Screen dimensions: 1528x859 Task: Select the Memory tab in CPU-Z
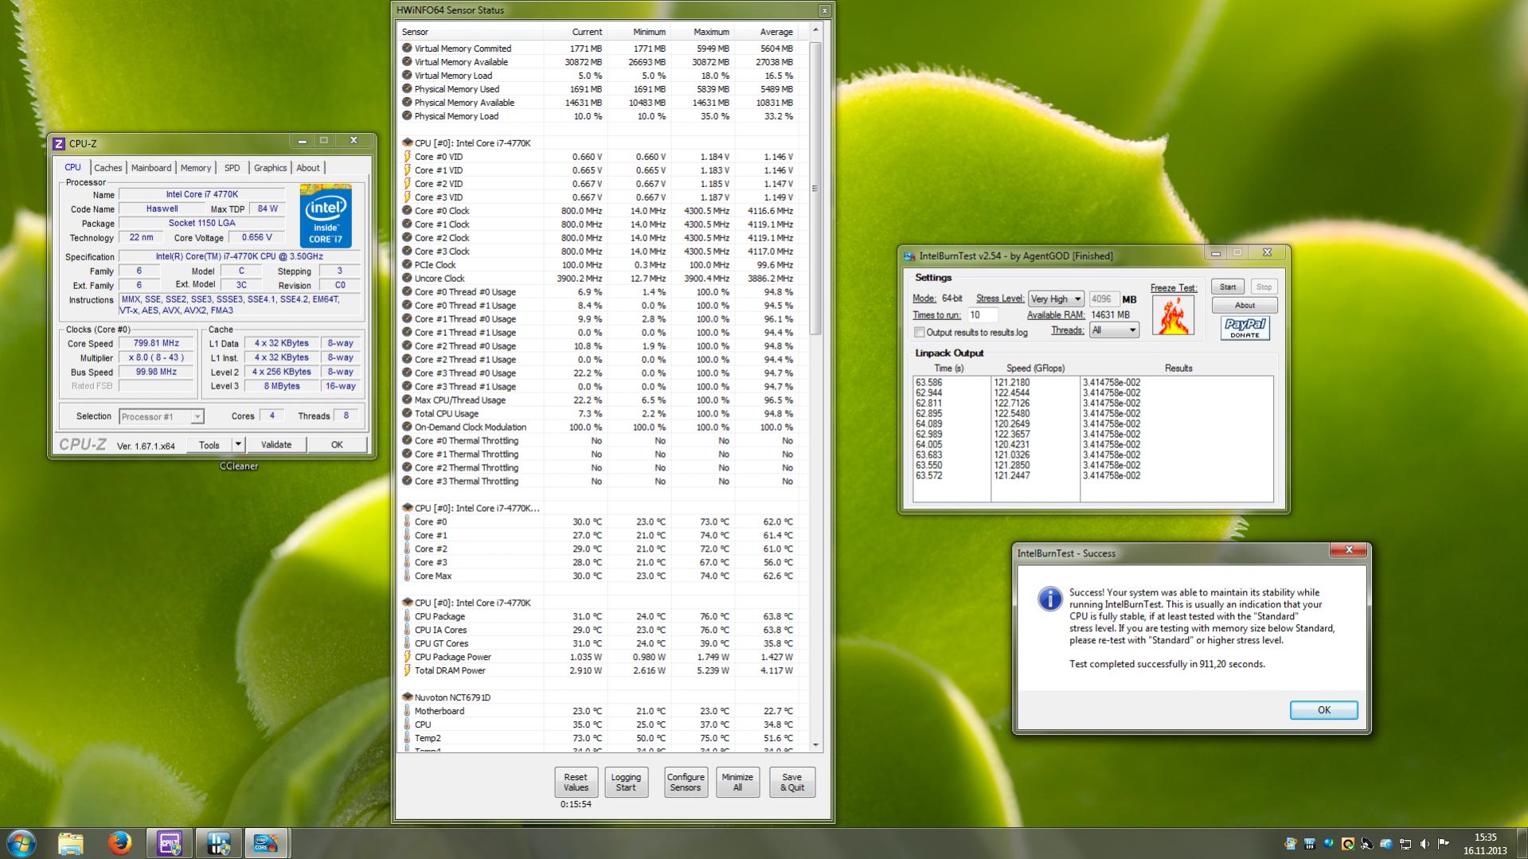[x=196, y=168]
